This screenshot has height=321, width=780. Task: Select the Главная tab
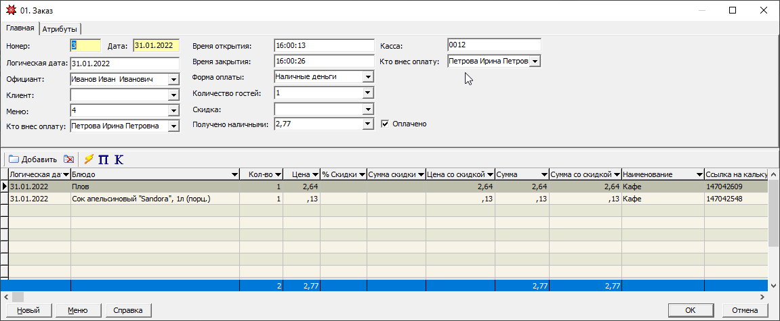(x=20, y=28)
